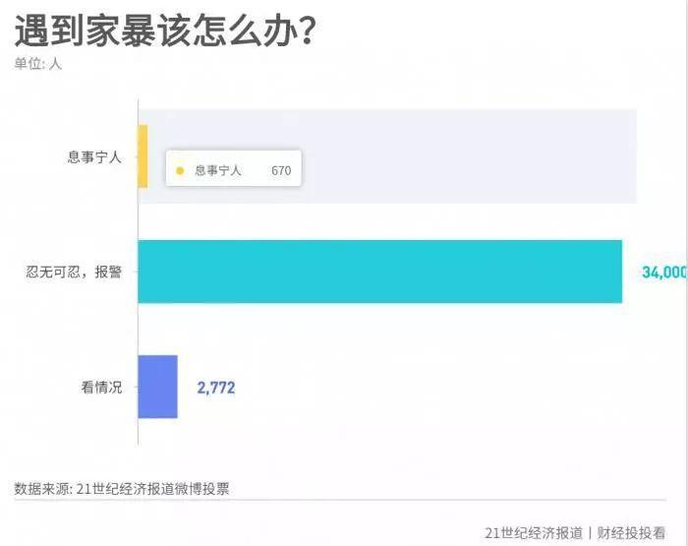Click the 数据来源 source text
This screenshot has width=688, height=546.
click(122, 489)
